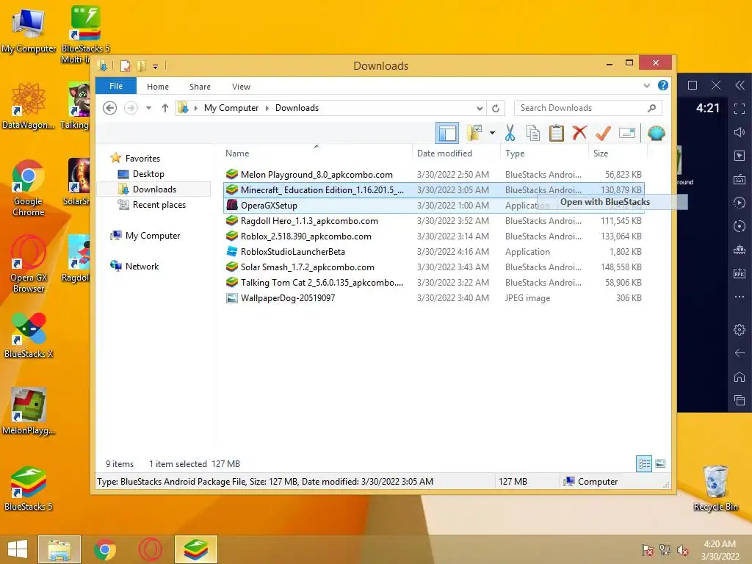The image size is (752, 564).
Task: Open the dropdown arrow beside folder options icon
Action: (492, 133)
